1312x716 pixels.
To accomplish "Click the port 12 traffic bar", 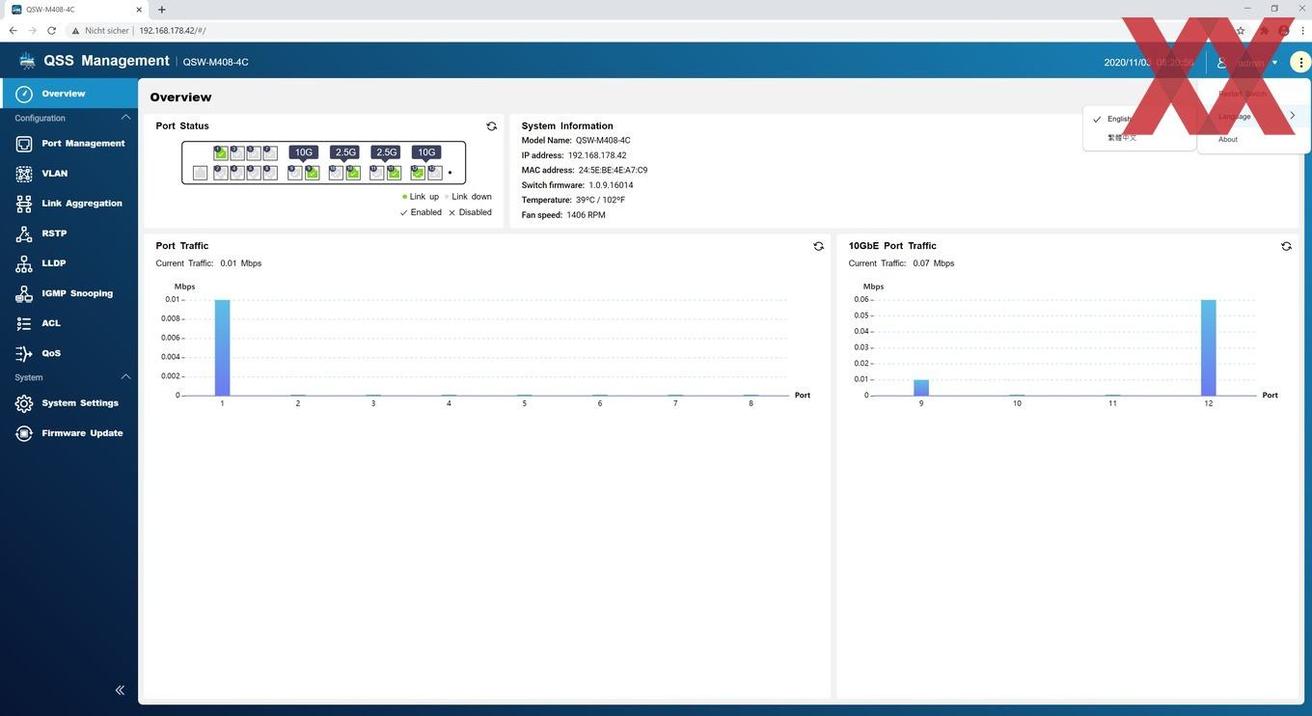I will tap(1209, 347).
